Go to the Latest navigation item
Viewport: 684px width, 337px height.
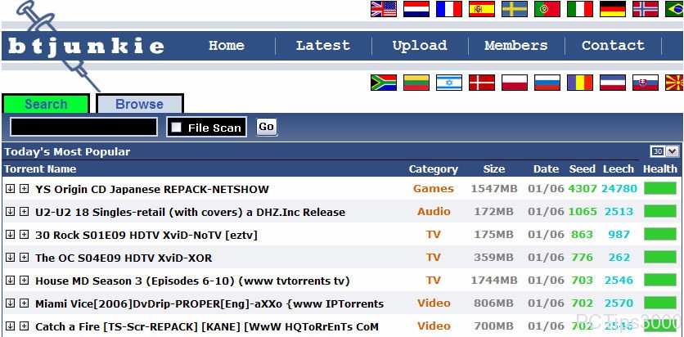(x=323, y=45)
